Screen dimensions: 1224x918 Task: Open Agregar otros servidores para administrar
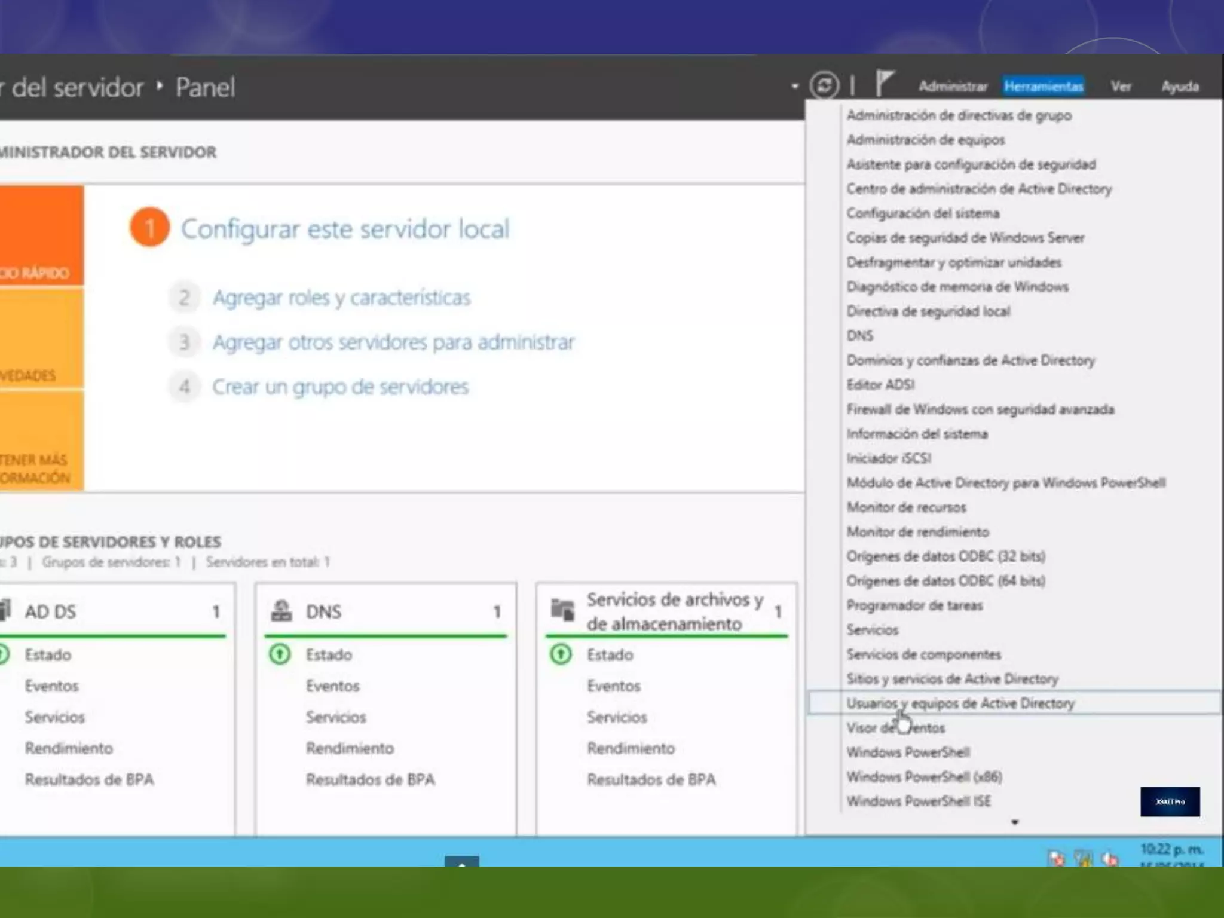click(x=393, y=342)
